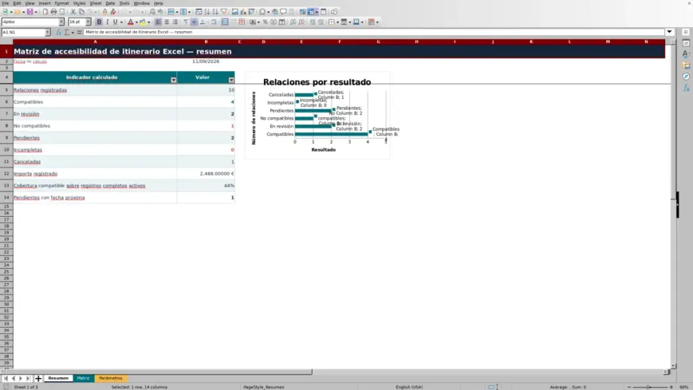Switch to the Parámetros sheet tab
This screenshot has width=693, height=390.
(110, 378)
